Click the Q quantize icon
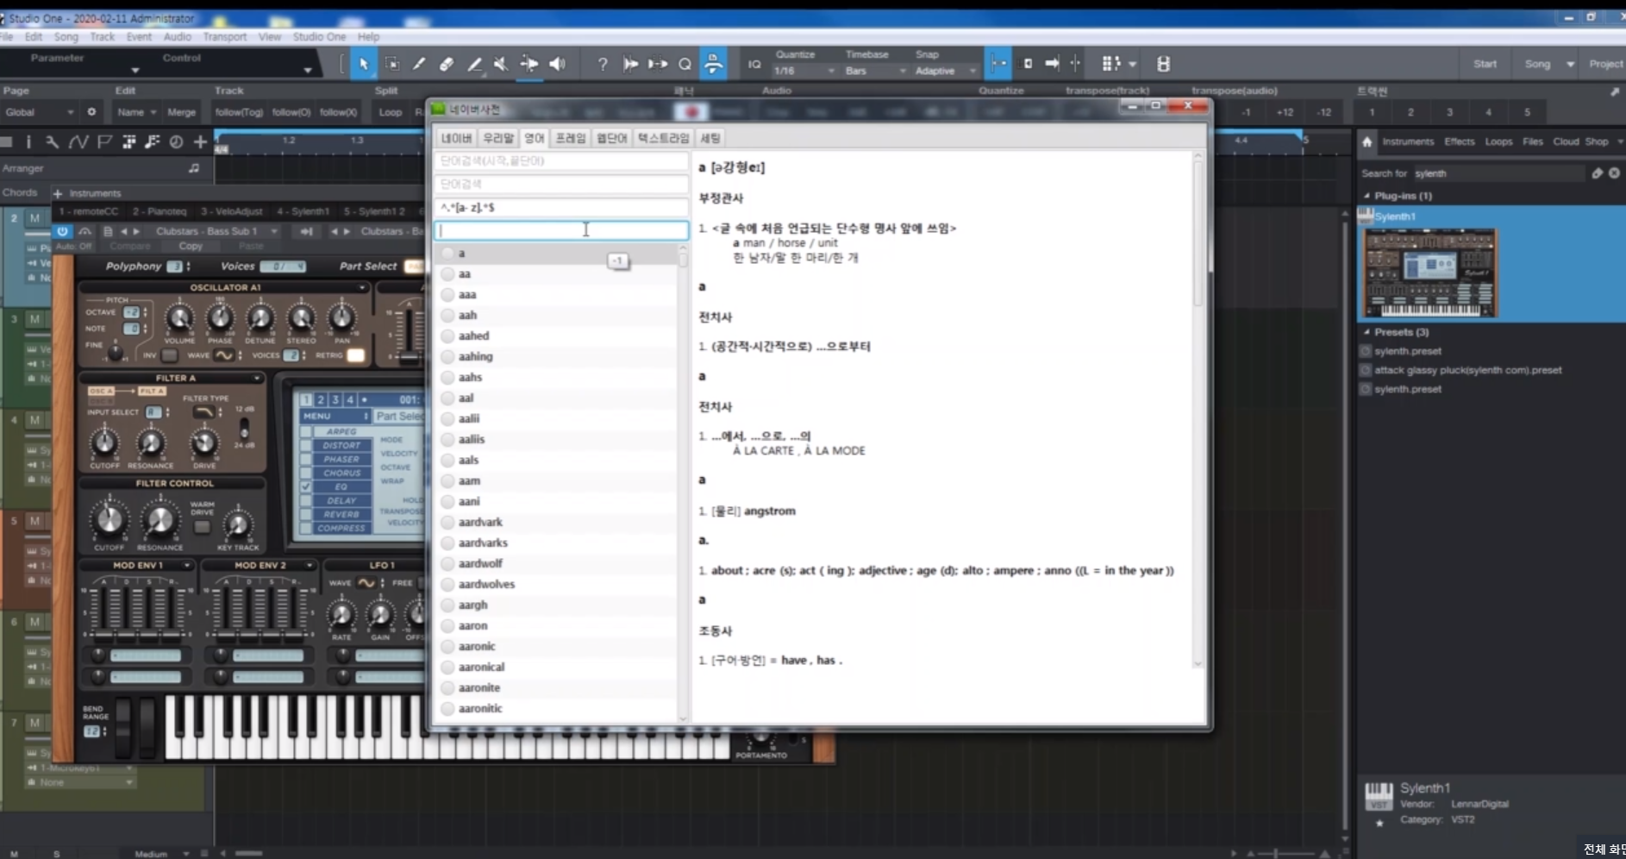The width and height of the screenshot is (1626, 859). click(x=685, y=64)
